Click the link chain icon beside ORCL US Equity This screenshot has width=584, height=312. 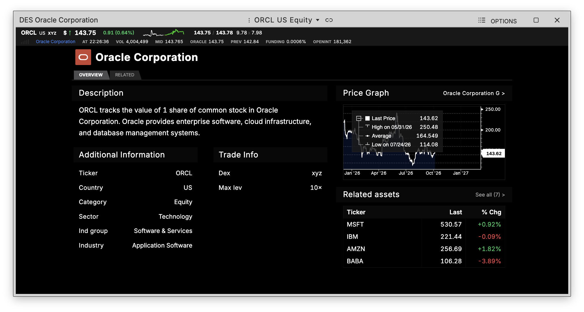pos(329,20)
